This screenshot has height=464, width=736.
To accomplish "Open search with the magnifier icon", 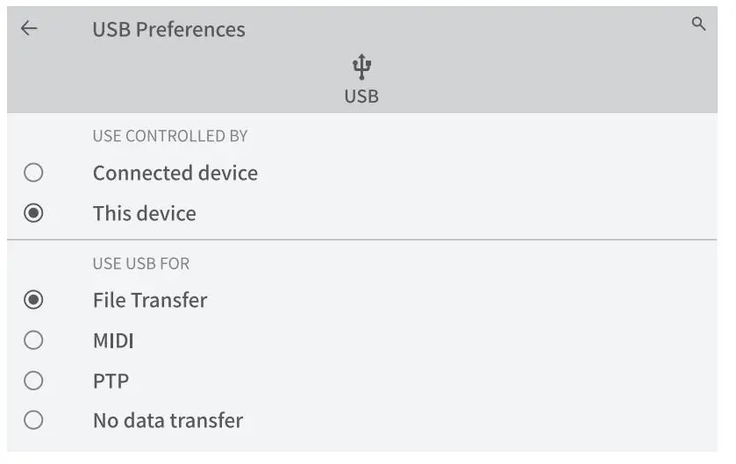I will (698, 25).
